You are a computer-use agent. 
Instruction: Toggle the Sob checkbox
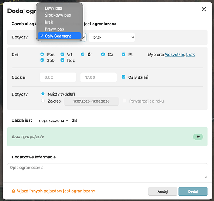pos(42,60)
